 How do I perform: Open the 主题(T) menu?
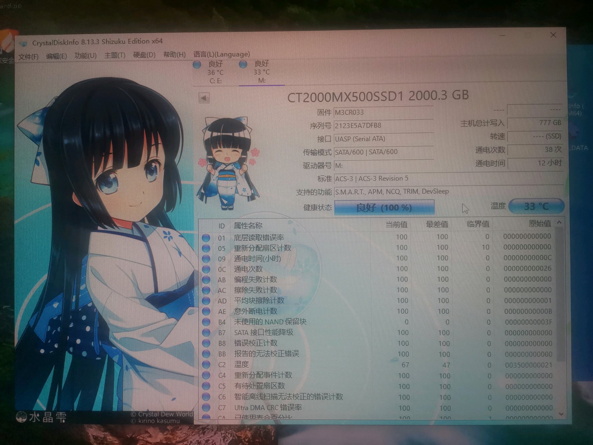[115, 55]
